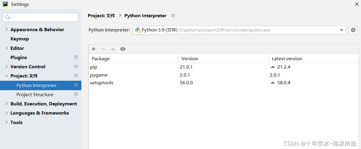Close the Settings window
The image size is (361, 149).
point(357,4)
